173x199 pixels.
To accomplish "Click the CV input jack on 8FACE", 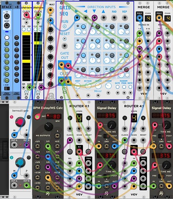I will click(x=7, y=16).
